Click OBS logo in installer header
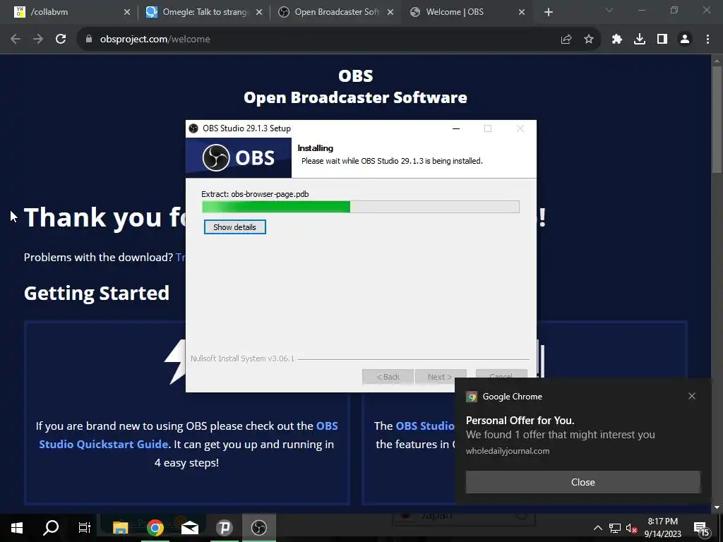723x542 pixels. click(239, 157)
